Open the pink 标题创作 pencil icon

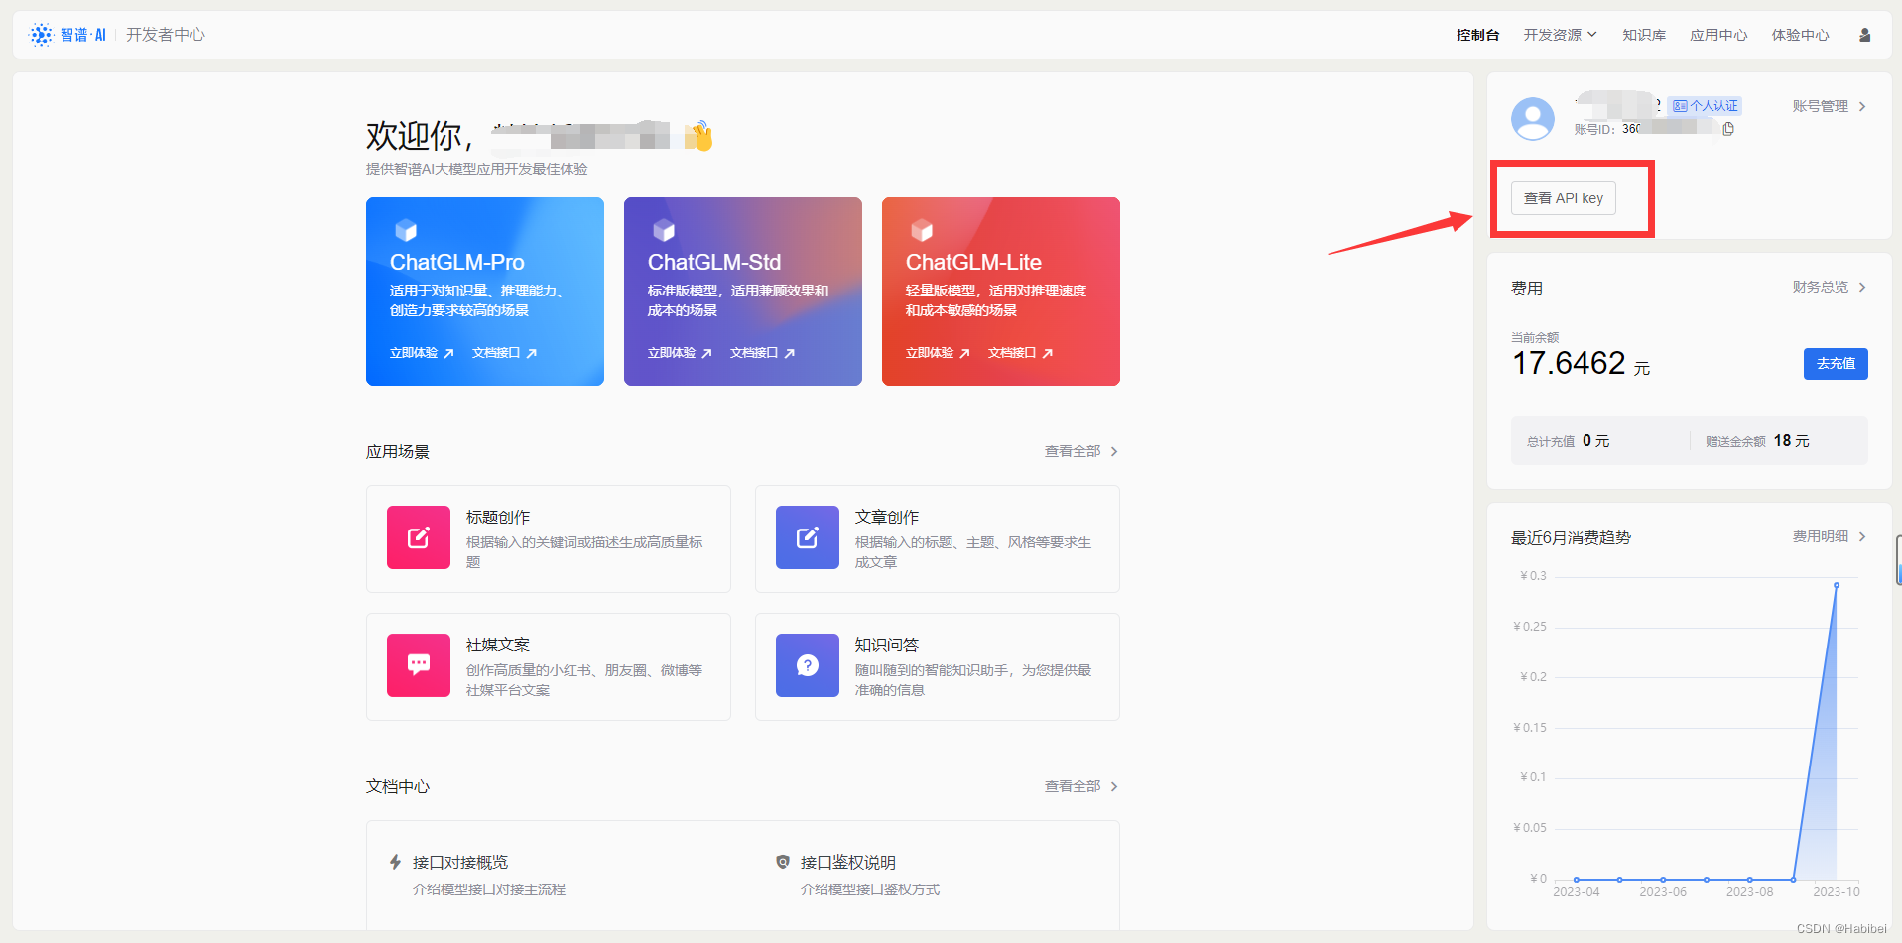[418, 537]
